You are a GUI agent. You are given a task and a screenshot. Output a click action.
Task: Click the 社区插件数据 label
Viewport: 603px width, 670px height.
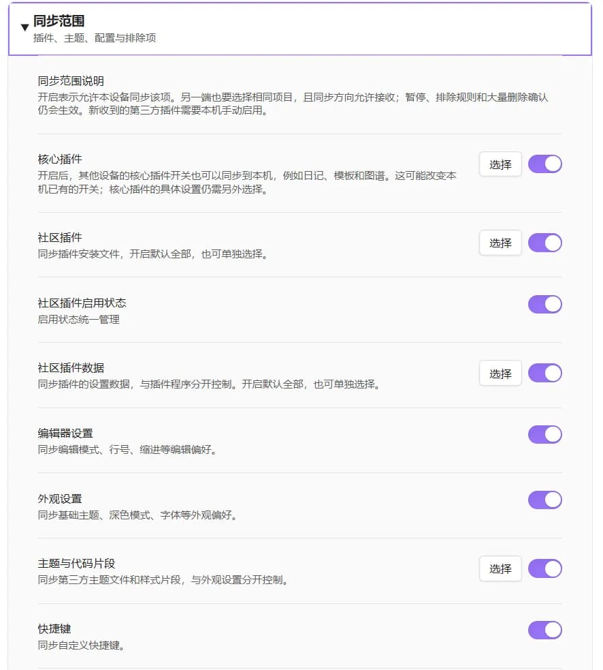point(71,367)
